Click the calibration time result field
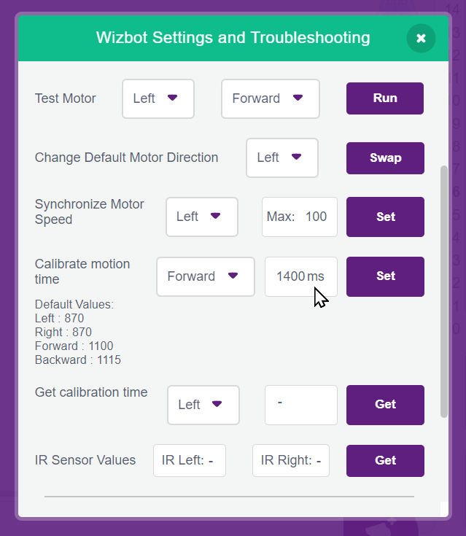 300,405
